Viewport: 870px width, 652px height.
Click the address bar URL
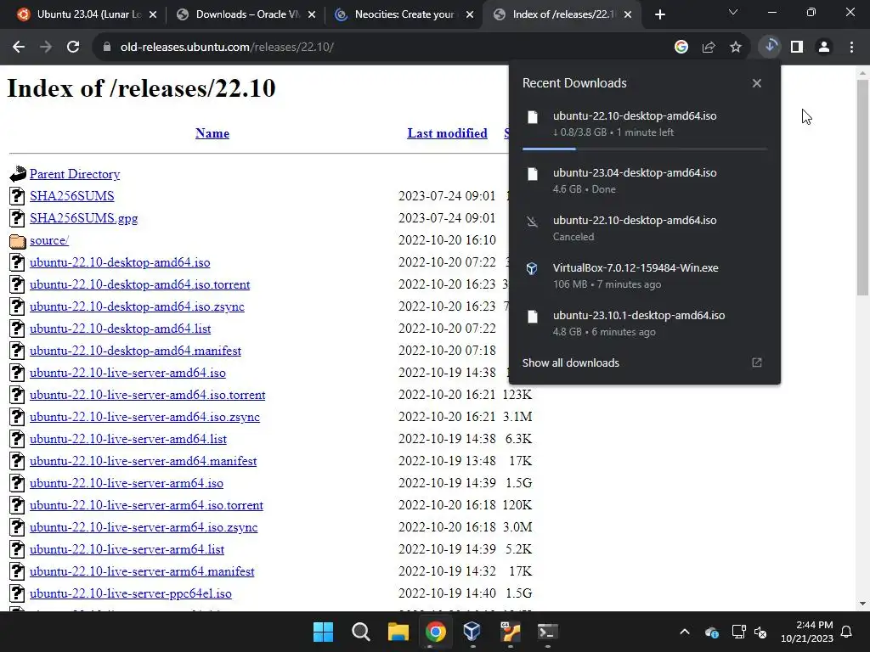click(x=226, y=48)
